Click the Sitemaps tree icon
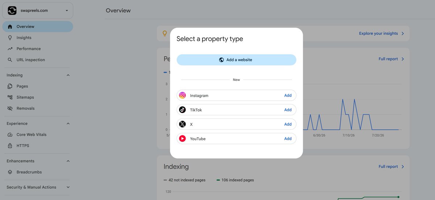 [10, 97]
